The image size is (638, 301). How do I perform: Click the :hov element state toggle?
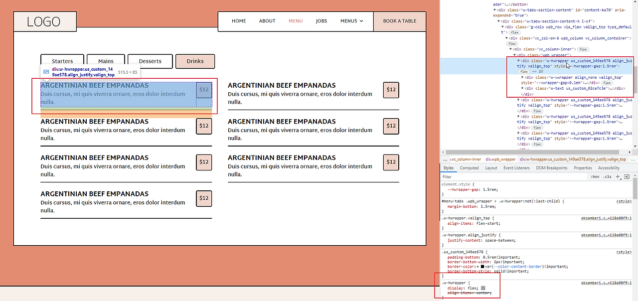pyautogui.click(x=595, y=176)
